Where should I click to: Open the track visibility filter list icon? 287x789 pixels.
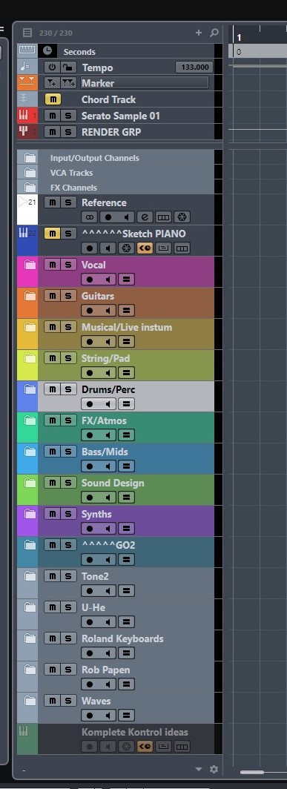(x=27, y=33)
